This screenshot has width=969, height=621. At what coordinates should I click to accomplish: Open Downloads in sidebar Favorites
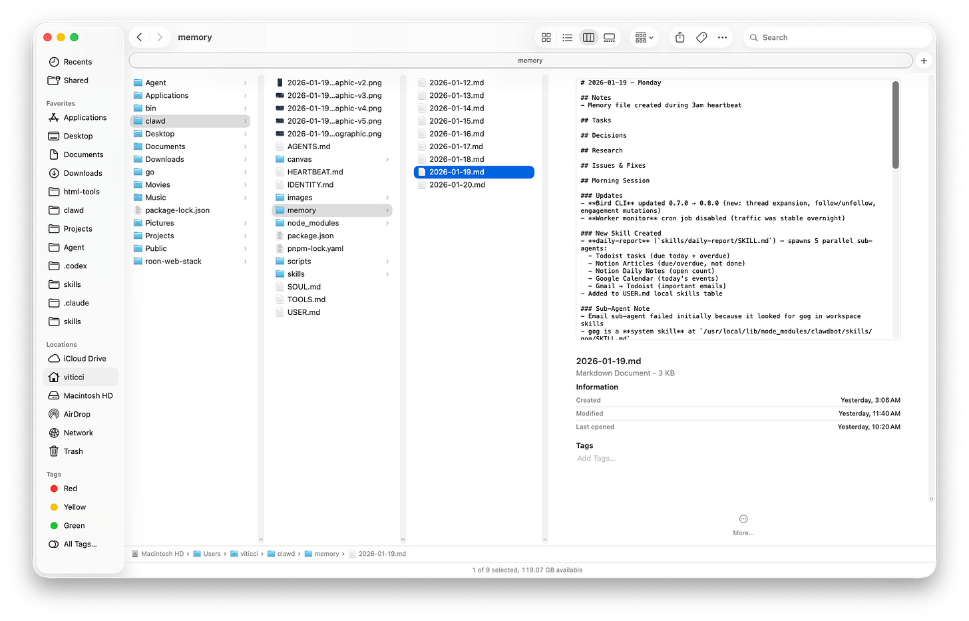pos(80,174)
